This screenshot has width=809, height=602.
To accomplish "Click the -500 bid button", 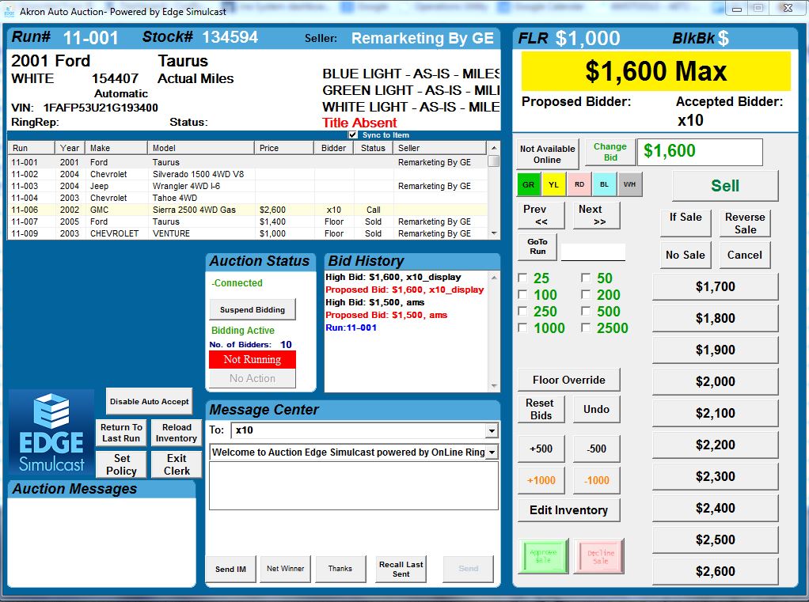I will point(596,449).
